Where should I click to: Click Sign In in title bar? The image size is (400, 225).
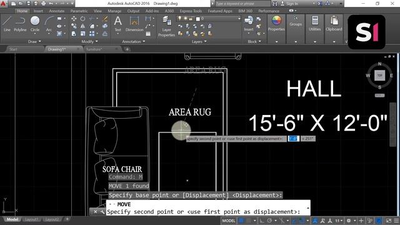[x=292, y=4]
